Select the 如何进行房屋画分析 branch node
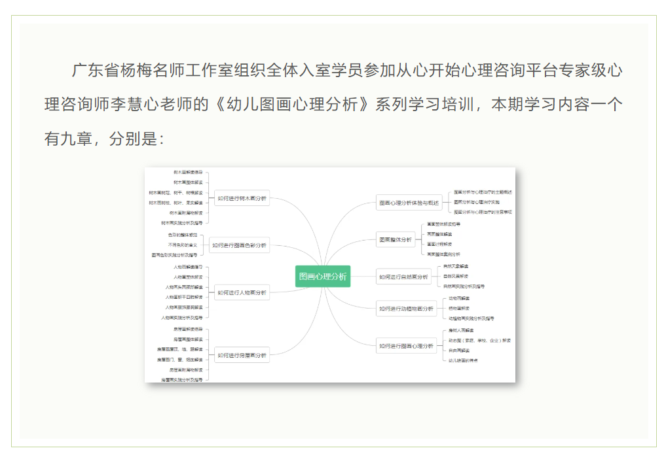The image size is (666, 461). pos(242,355)
